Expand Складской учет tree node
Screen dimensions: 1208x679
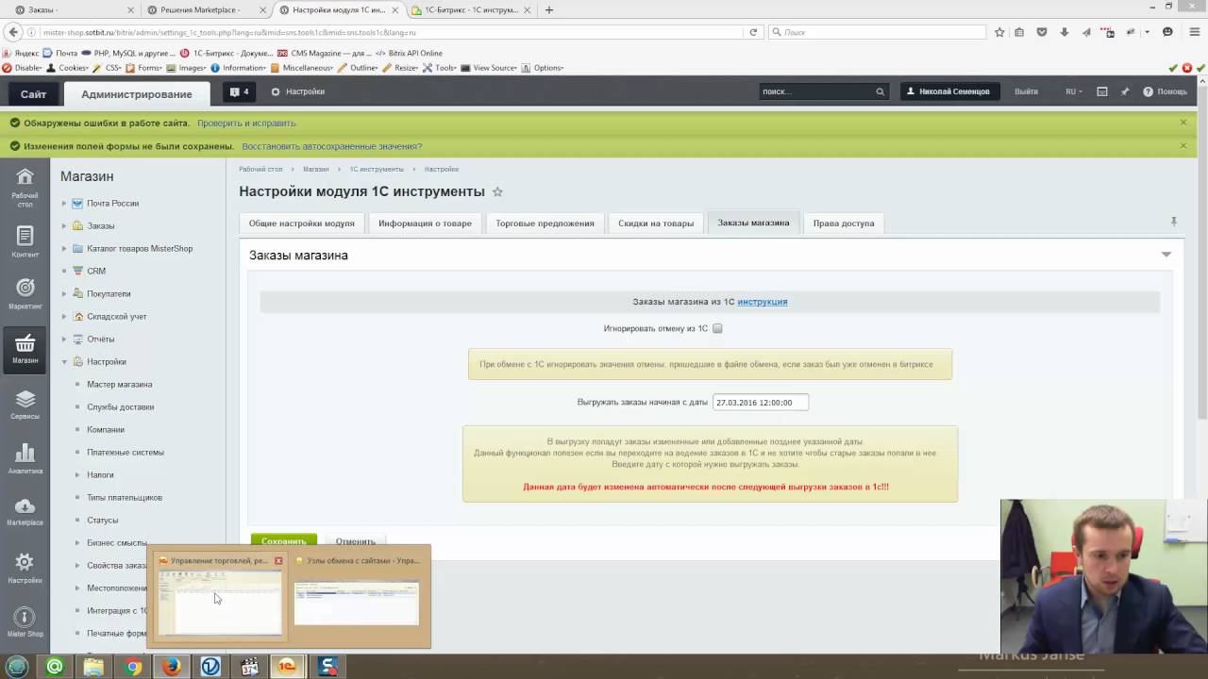[x=64, y=316]
